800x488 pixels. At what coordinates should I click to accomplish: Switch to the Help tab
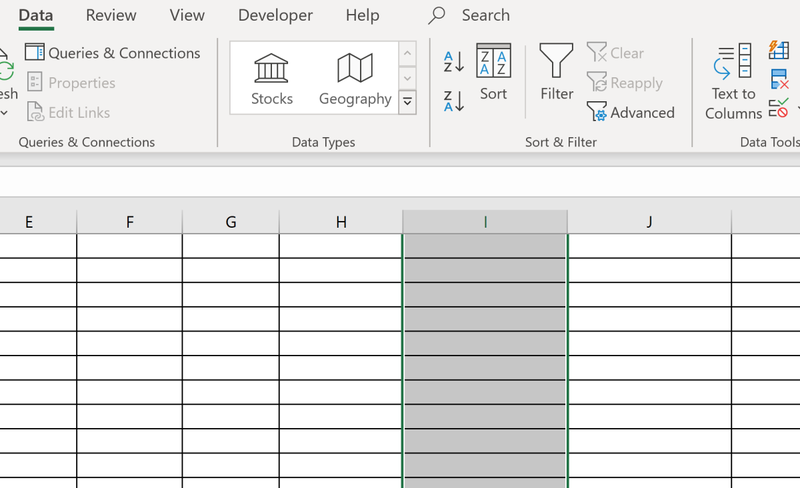click(x=362, y=15)
